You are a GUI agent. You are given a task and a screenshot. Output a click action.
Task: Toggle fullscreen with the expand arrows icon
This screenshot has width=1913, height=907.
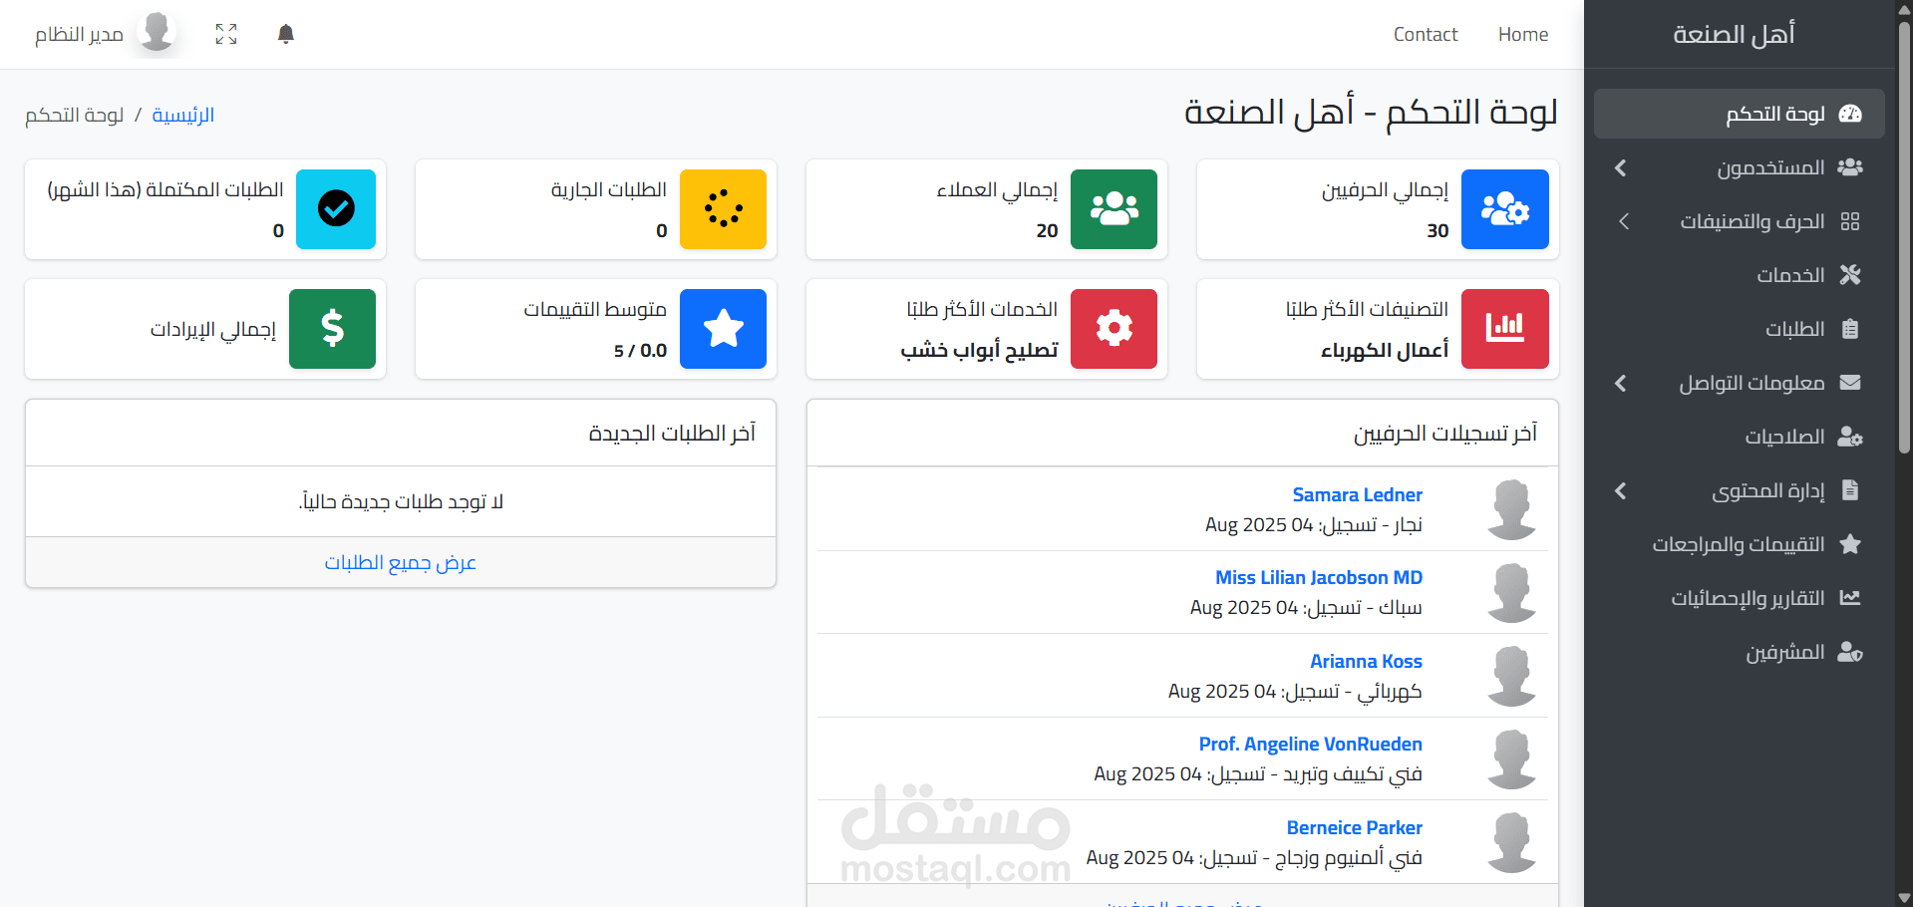point(226,34)
